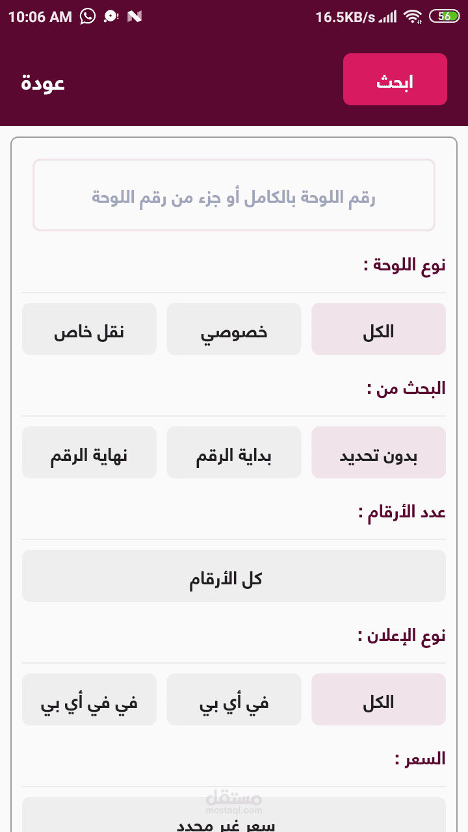Tap the Wi-Fi icon in status bar
Image resolution: width=468 pixels, height=832 pixels.
(x=412, y=17)
